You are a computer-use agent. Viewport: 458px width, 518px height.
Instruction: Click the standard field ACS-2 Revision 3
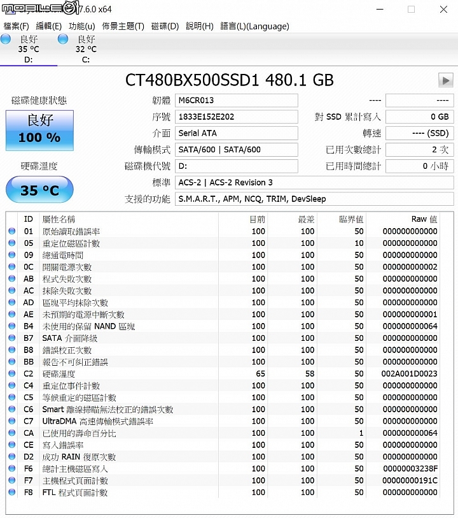click(x=314, y=183)
